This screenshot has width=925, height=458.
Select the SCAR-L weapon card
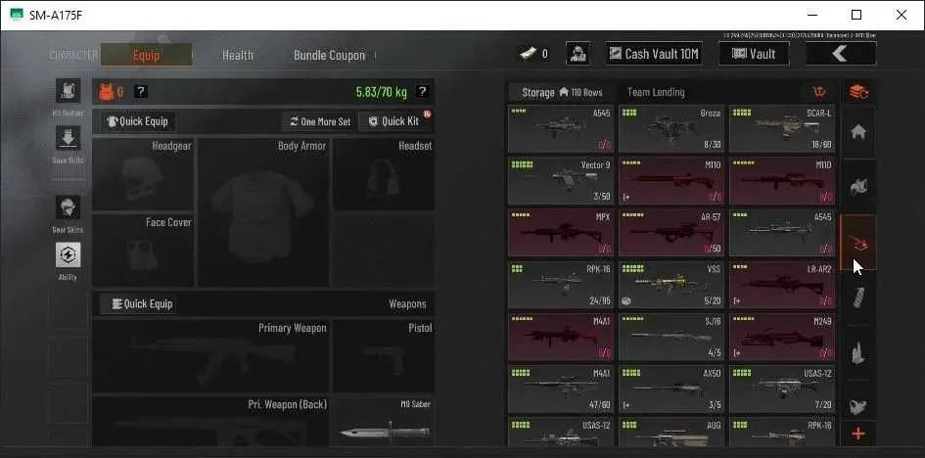(782, 129)
